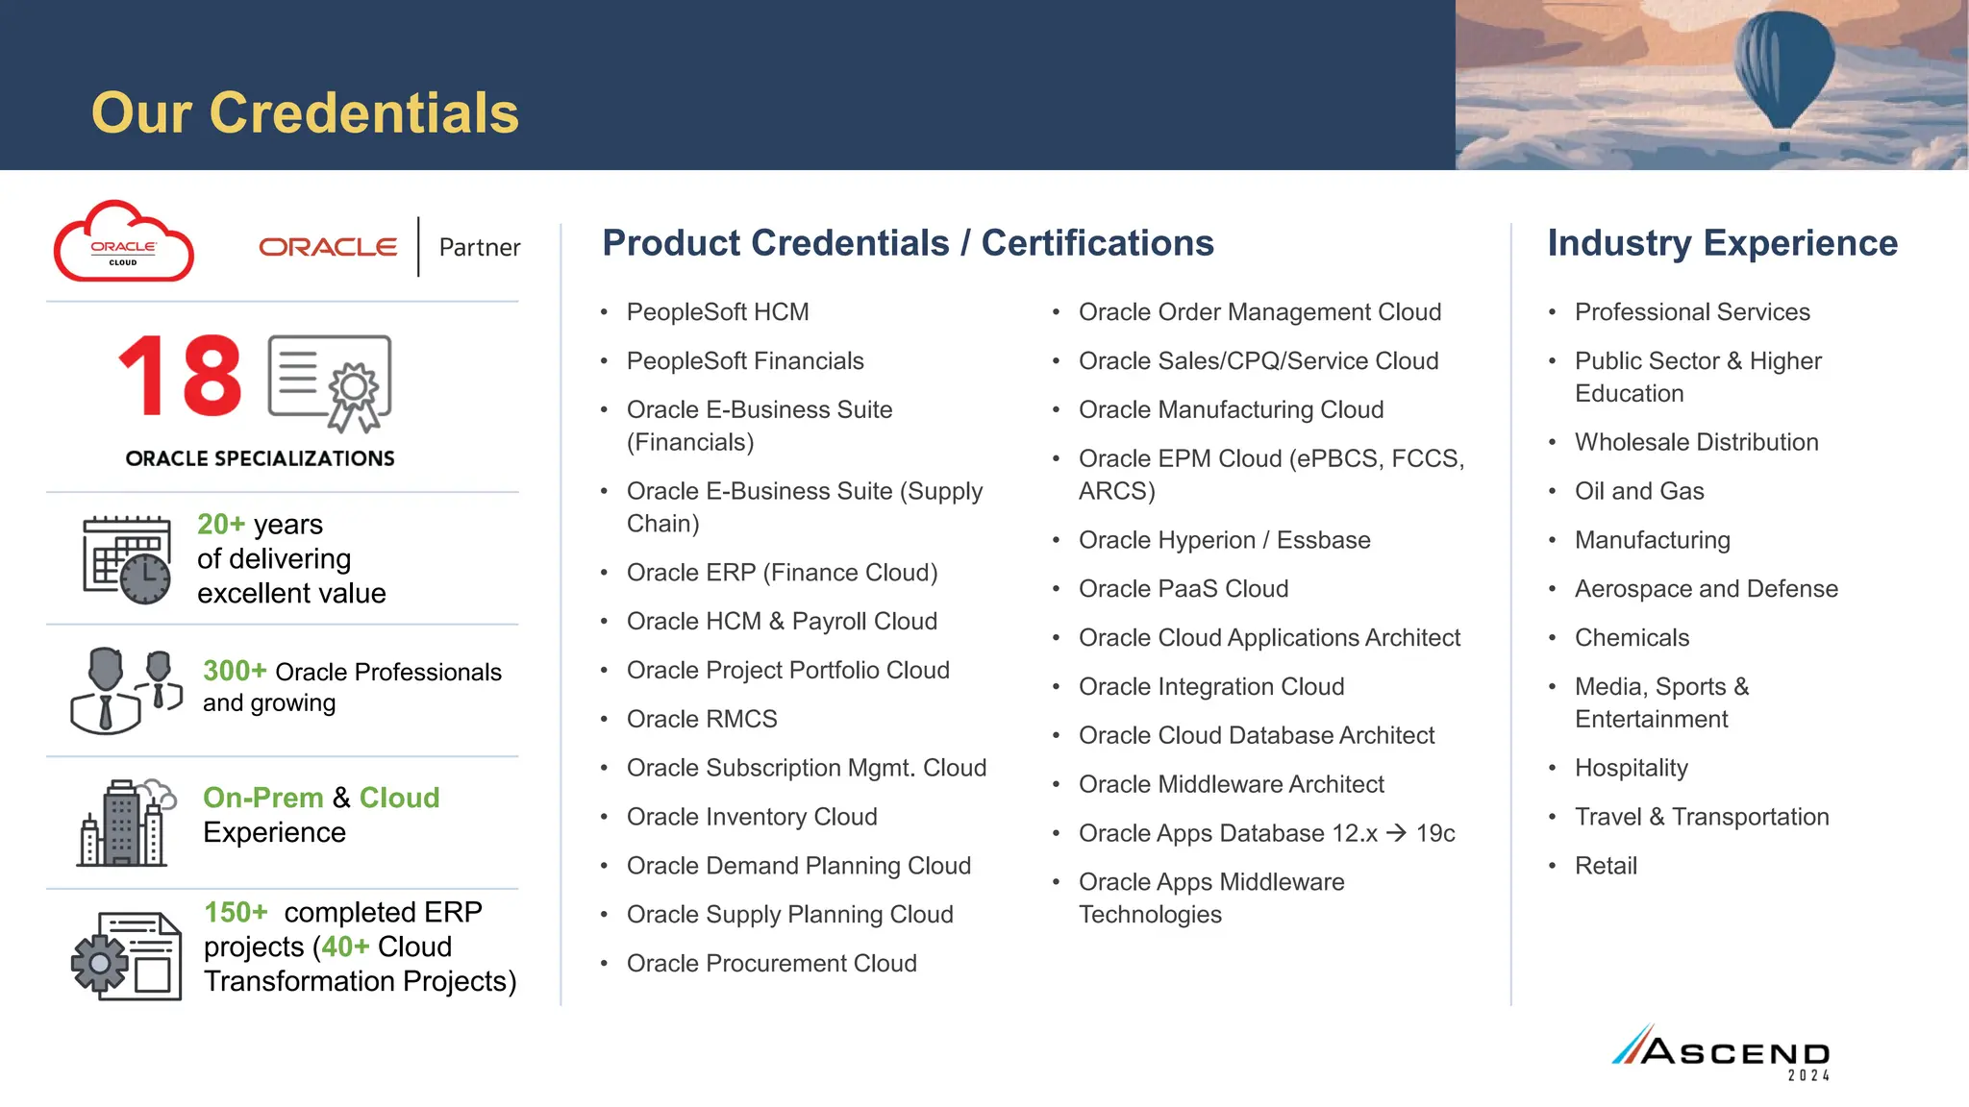The width and height of the screenshot is (1969, 1107).
Task: Click Oracle Procurement Cloud item
Action: (771, 963)
